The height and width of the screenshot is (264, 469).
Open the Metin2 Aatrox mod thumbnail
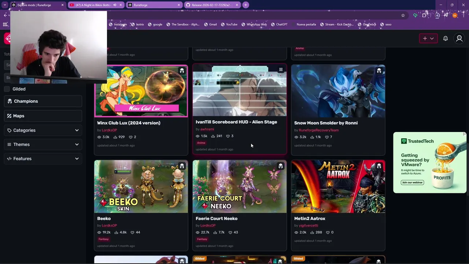338,187
